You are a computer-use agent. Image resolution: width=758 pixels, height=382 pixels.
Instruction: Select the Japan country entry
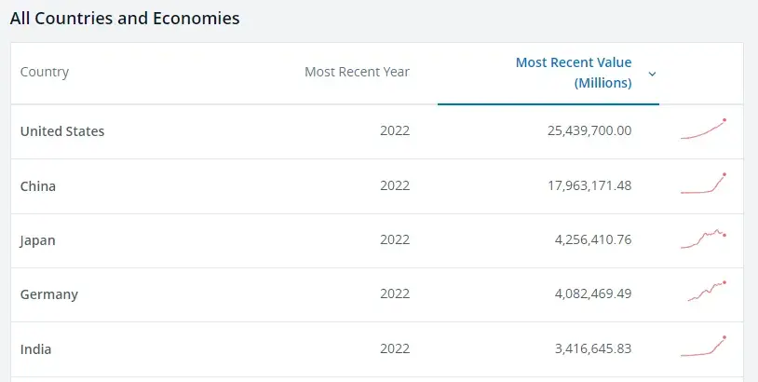click(38, 240)
